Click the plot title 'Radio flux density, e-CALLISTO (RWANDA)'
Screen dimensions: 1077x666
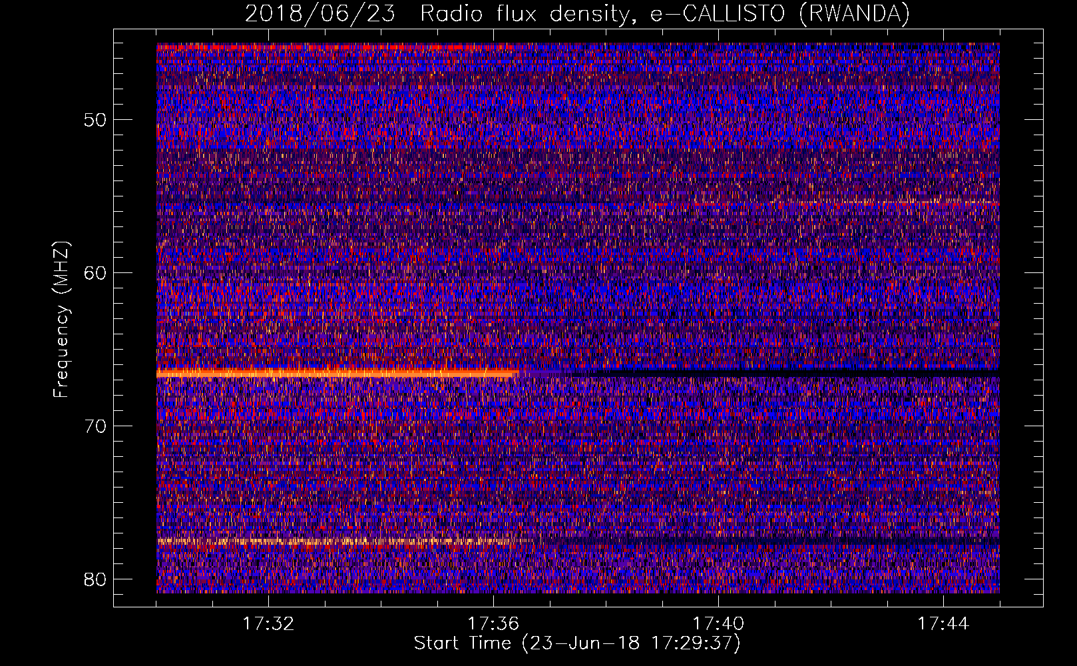(665, 13)
